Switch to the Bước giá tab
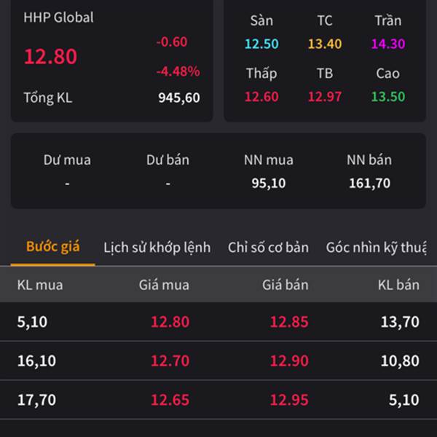 point(52,247)
